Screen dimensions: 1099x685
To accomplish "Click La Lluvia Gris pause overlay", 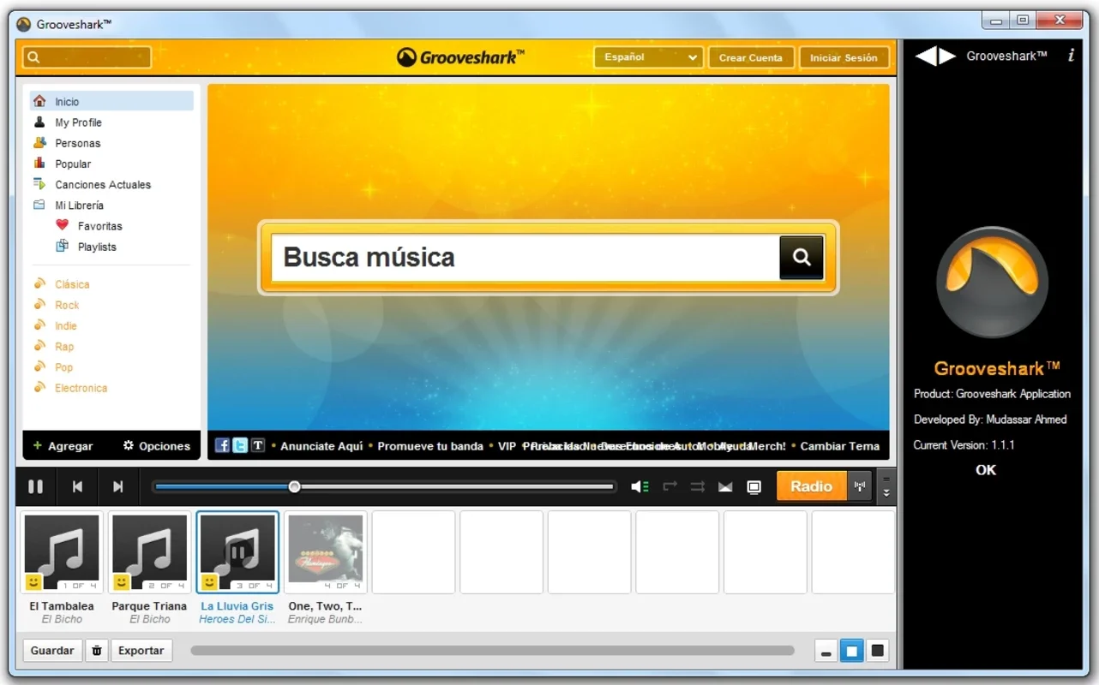I will click(x=240, y=552).
